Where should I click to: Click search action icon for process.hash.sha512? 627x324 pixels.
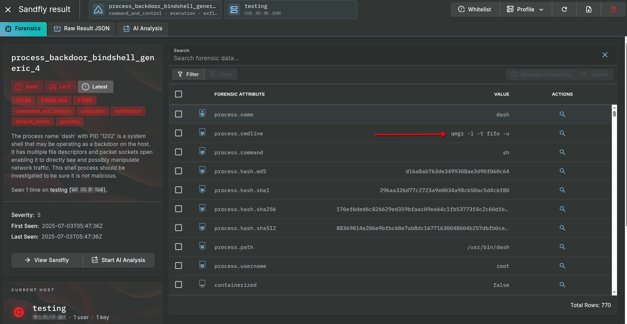pyautogui.click(x=562, y=228)
